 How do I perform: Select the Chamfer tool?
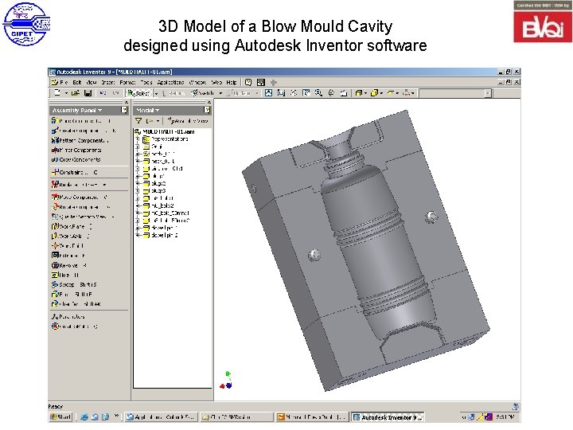coord(76,304)
